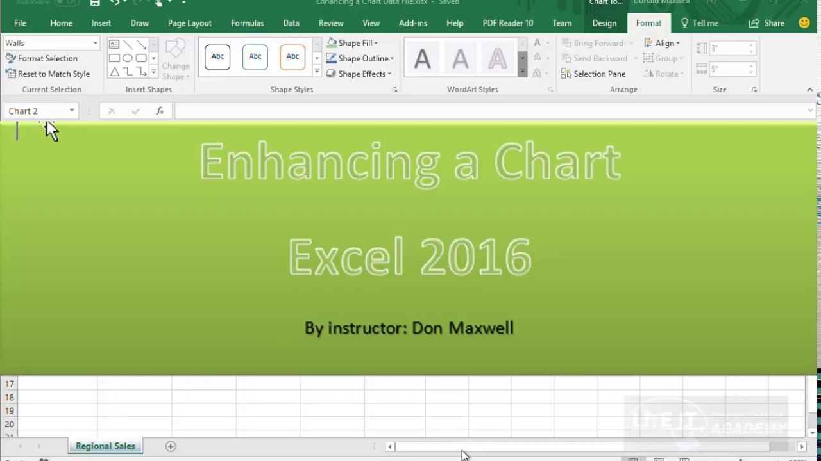Switch to the Formulas tab

click(248, 23)
